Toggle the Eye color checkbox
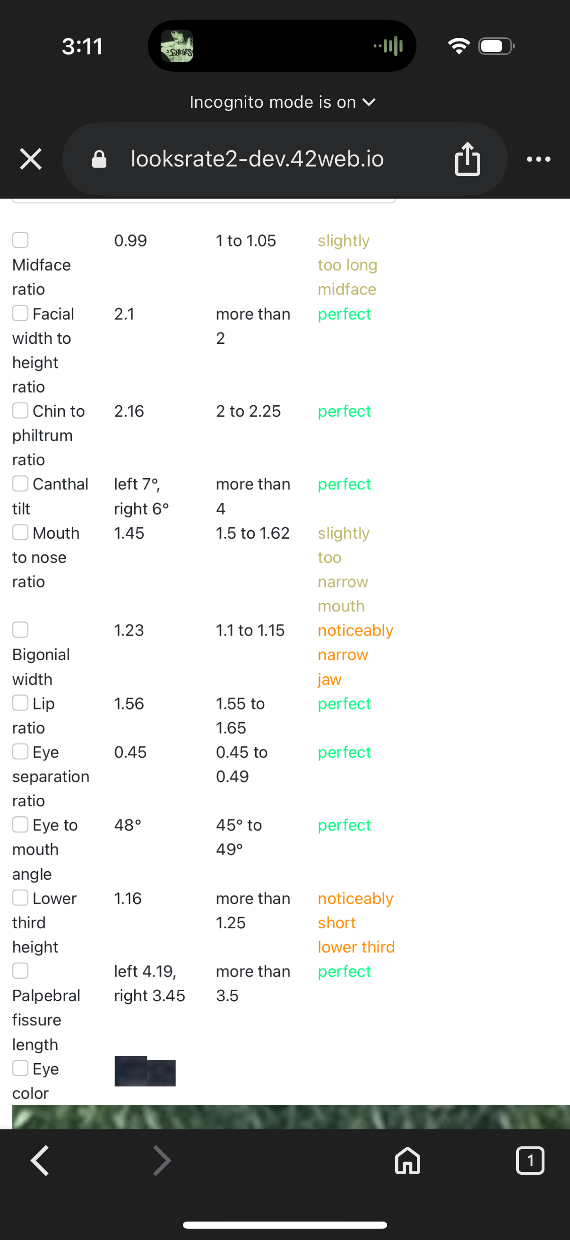The height and width of the screenshot is (1240, 570). 20,1068
